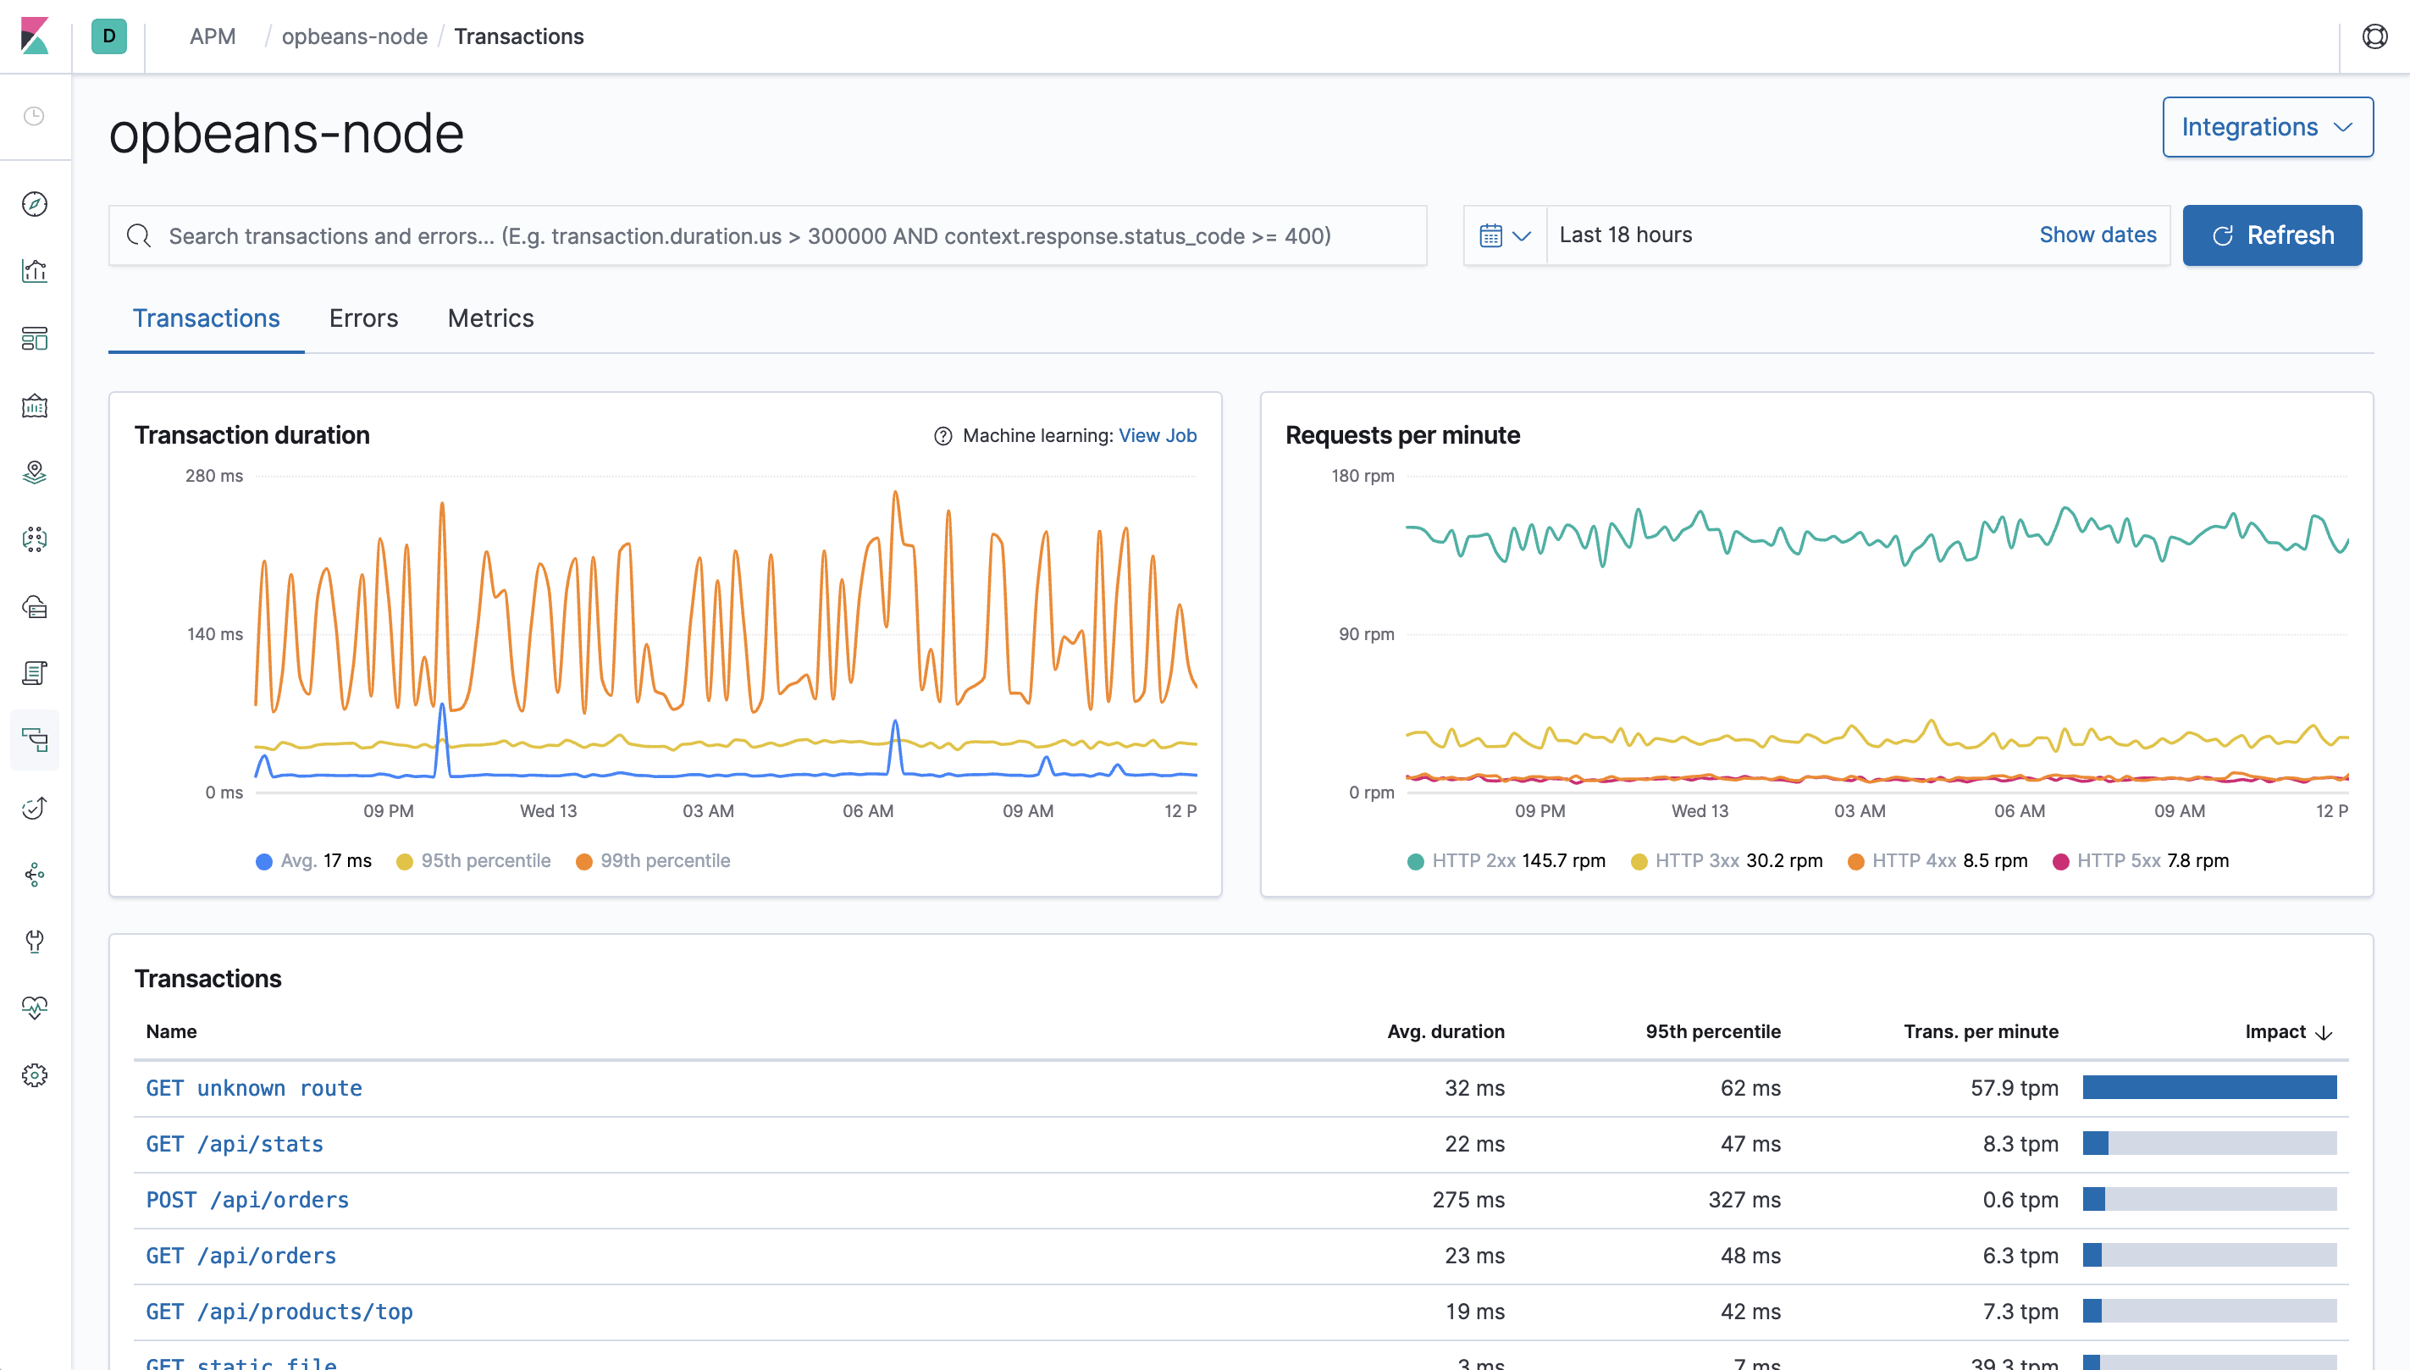Click the Show dates button
The width and height of the screenshot is (2410, 1370).
pos(2098,234)
